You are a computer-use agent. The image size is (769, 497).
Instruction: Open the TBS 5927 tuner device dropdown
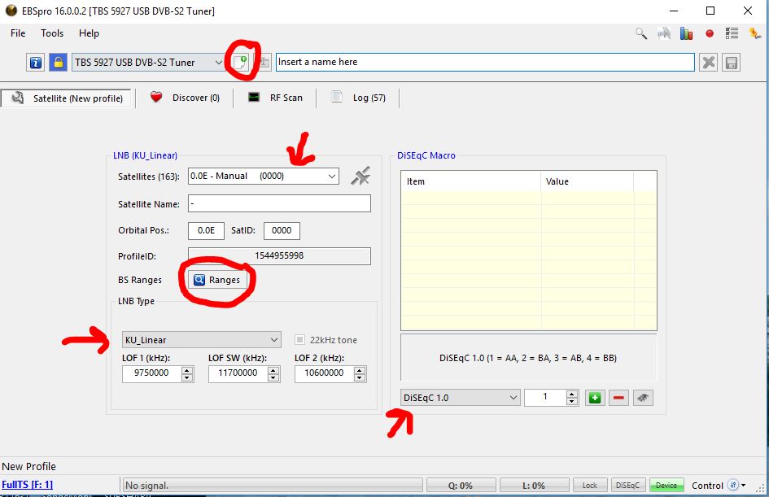coord(148,63)
